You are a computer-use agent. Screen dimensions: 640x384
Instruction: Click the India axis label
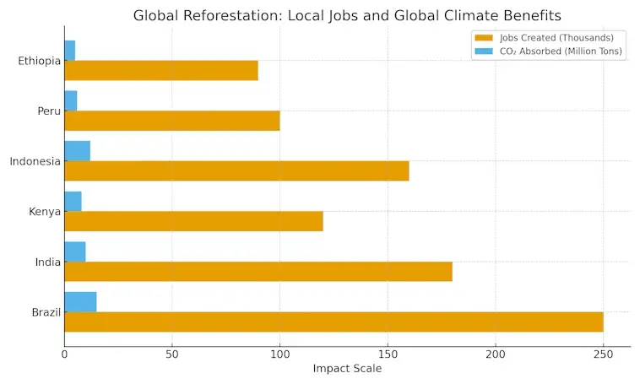(48, 262)
